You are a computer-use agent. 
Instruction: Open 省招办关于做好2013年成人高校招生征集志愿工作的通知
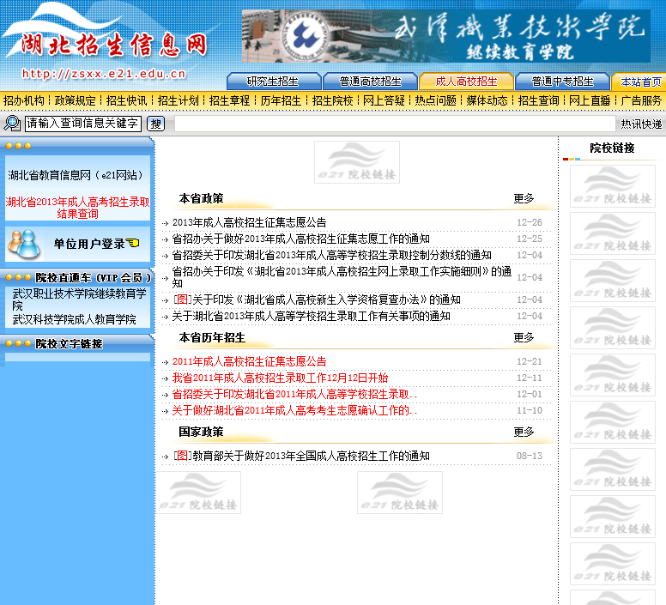pyautogui.click(x=300, y=239)
